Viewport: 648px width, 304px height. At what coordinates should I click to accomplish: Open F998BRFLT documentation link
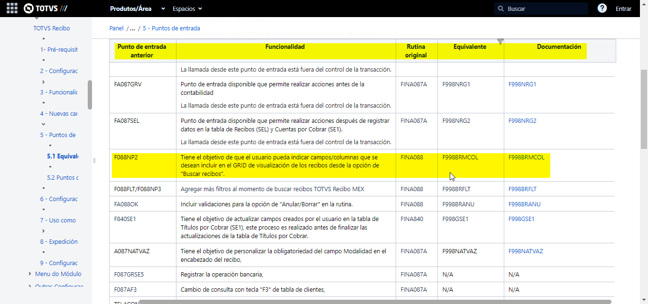522,189
